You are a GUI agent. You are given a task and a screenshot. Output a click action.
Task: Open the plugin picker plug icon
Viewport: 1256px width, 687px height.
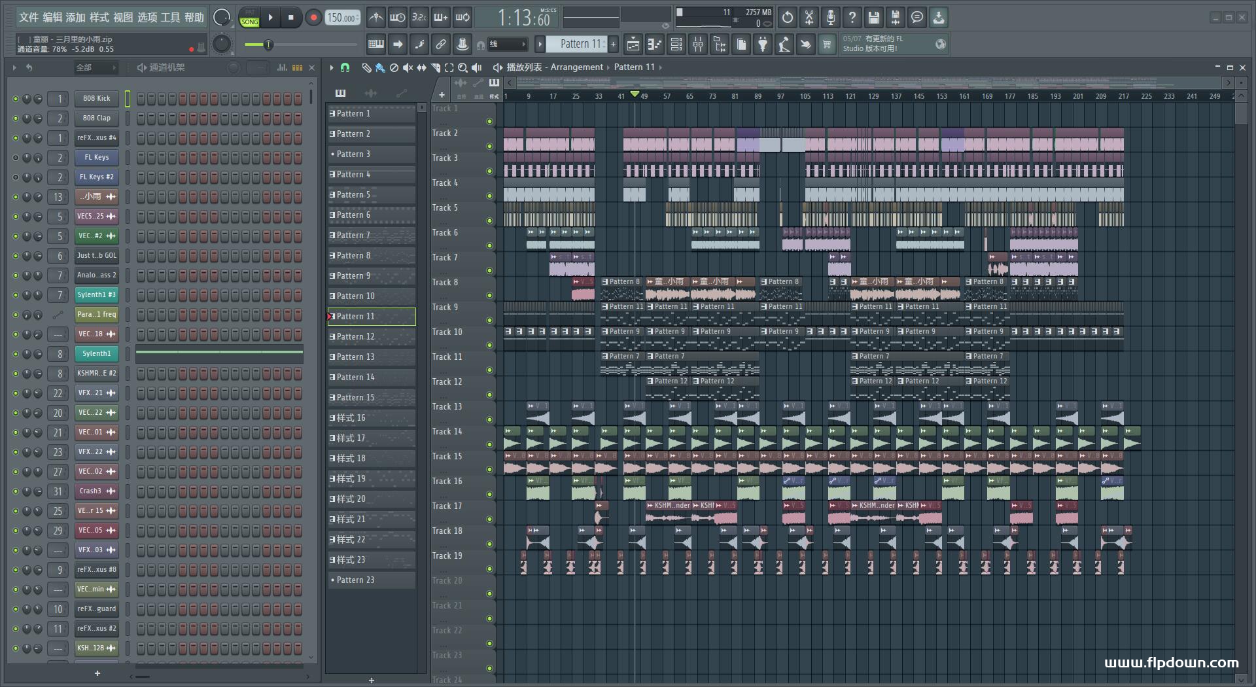tap(763, 44)
